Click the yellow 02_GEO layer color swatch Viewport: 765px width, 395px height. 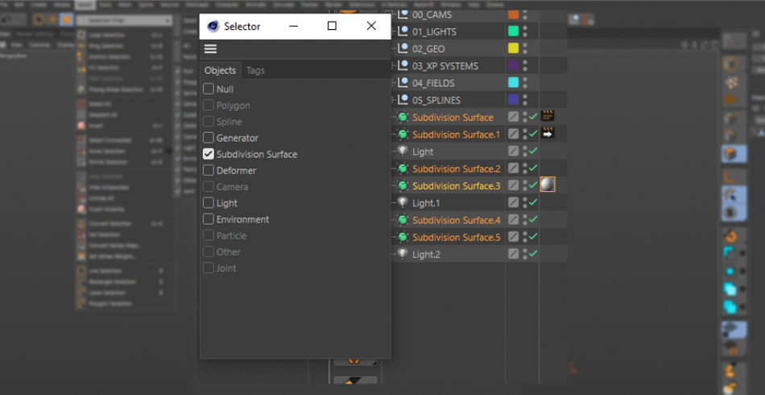tap(513, 48)
